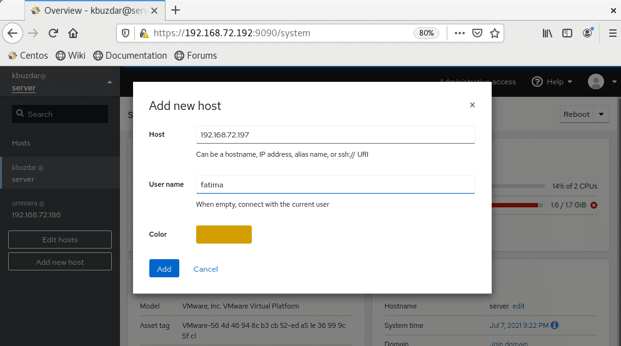
Task: Click the user avatar icon
Action: (595, 82)
